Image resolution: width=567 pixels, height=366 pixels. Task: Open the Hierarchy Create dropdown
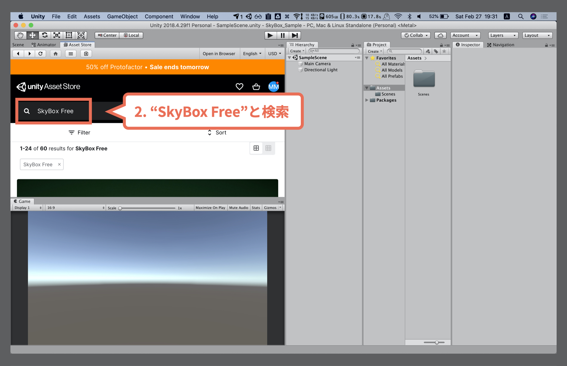click(297, 51)
